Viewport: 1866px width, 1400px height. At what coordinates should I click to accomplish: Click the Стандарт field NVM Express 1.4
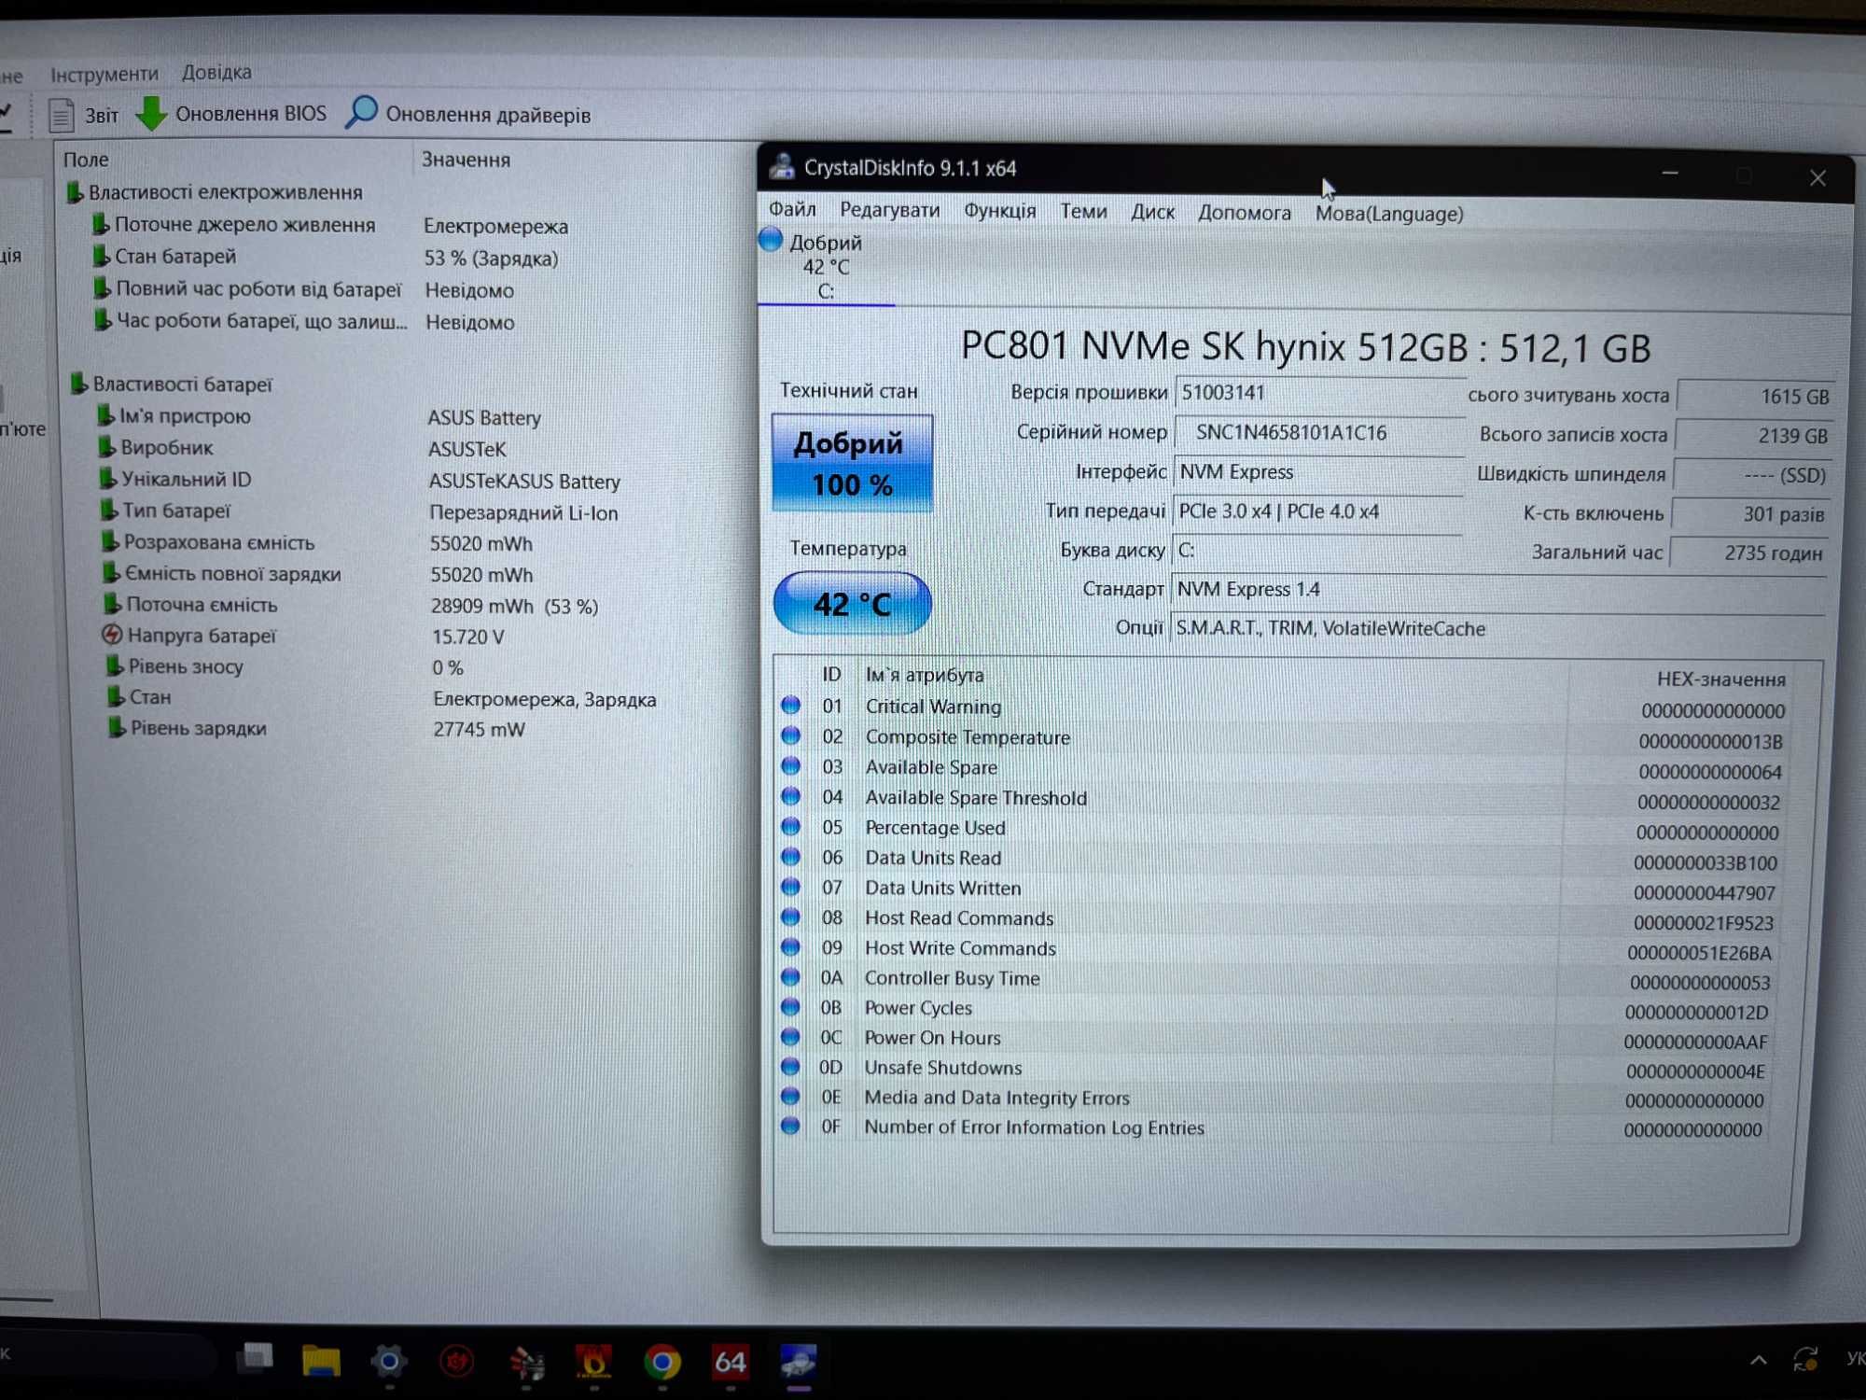coord(1497,590)
